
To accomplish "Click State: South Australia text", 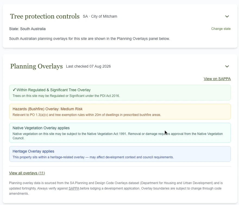I will pyautogui.click(x=27, y=29).
